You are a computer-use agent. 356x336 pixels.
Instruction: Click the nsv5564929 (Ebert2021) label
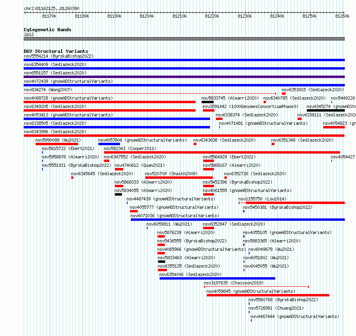tap(229, 157)
